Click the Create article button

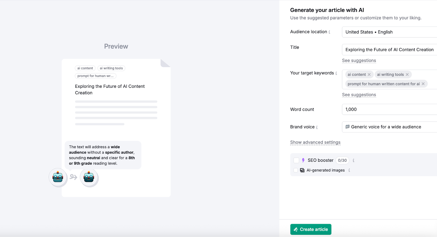(x=311, y=229)
